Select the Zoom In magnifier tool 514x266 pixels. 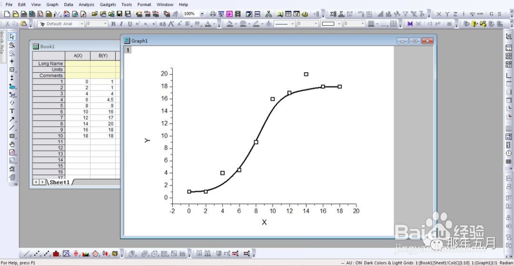pyautogui.click(x=12, y=45)
